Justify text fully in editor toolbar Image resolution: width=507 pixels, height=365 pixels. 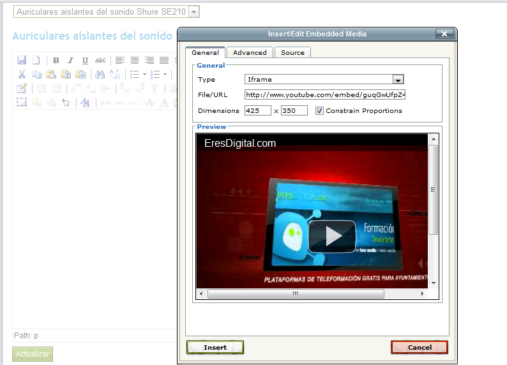point(164,61)
